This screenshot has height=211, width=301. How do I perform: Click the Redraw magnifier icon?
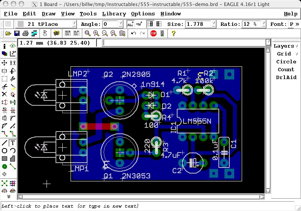pos(114,33)
